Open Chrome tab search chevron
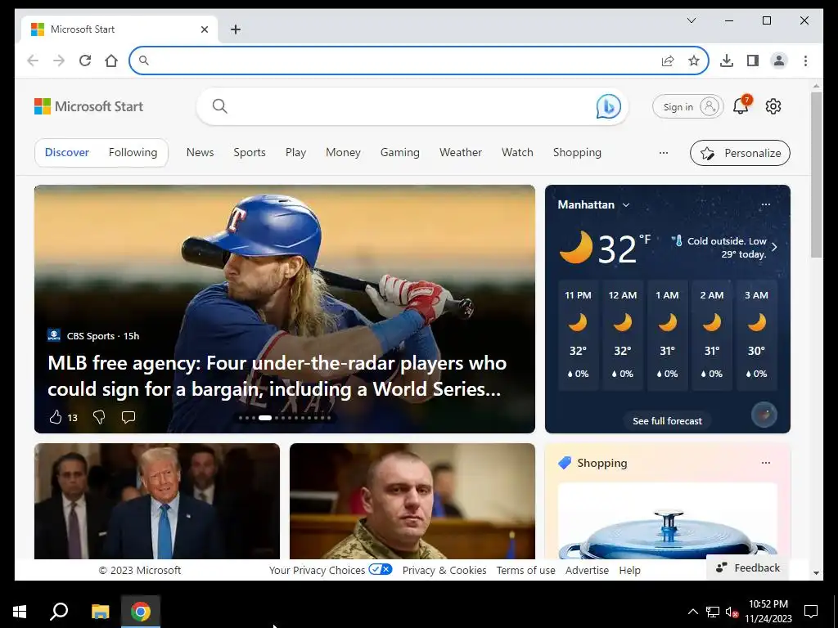This screenshot has width=838, height=628. 691,20
